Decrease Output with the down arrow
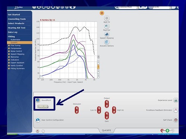Viewport: 186px width, 139px height. coord(107,106)
